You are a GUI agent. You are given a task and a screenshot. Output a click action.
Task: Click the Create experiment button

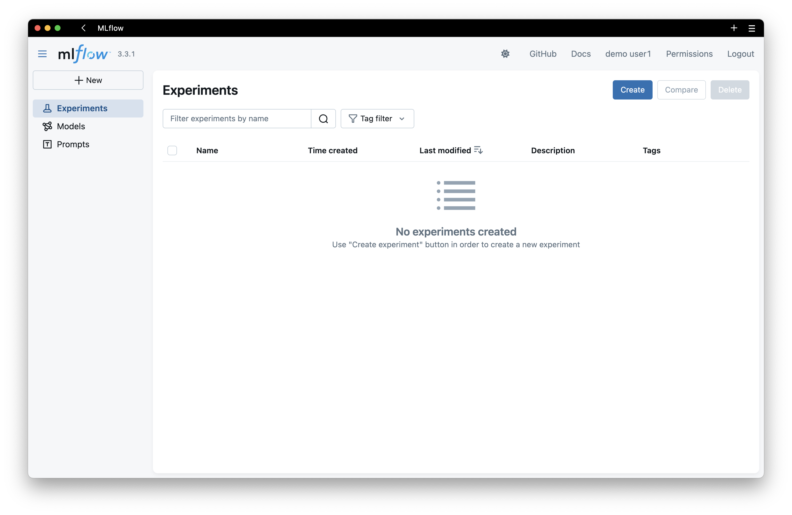click(x=632, y=90)
